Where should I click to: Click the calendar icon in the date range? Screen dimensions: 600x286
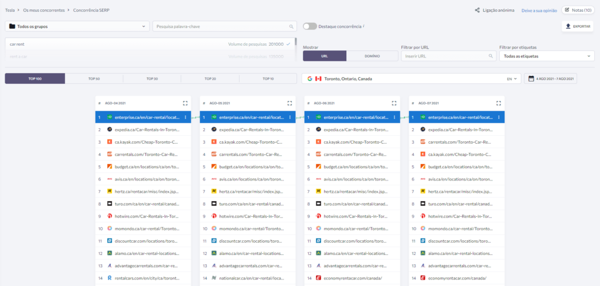point(531,79)
